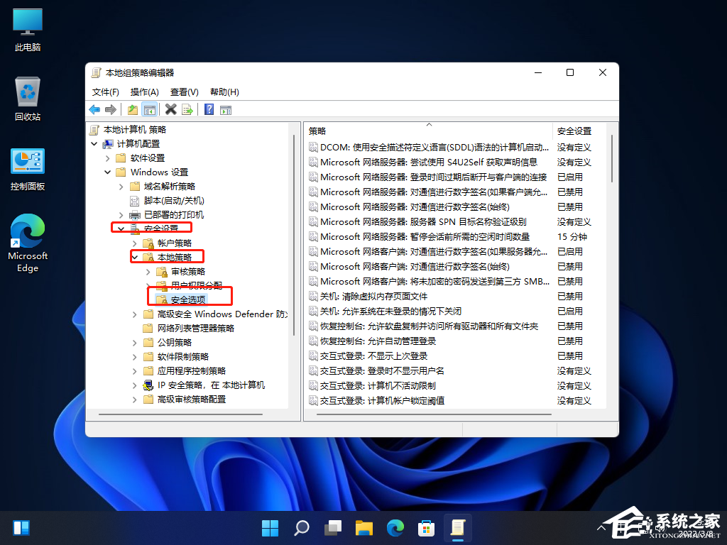The image size is (727, 545).
Task: Click the Windows Start button in taskbar
Action: click(x=270, y=528)
